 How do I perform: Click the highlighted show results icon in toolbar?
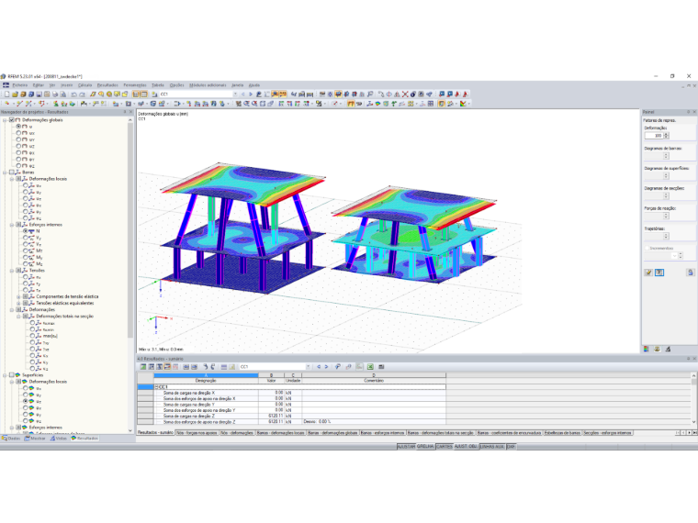coord(276,95)
